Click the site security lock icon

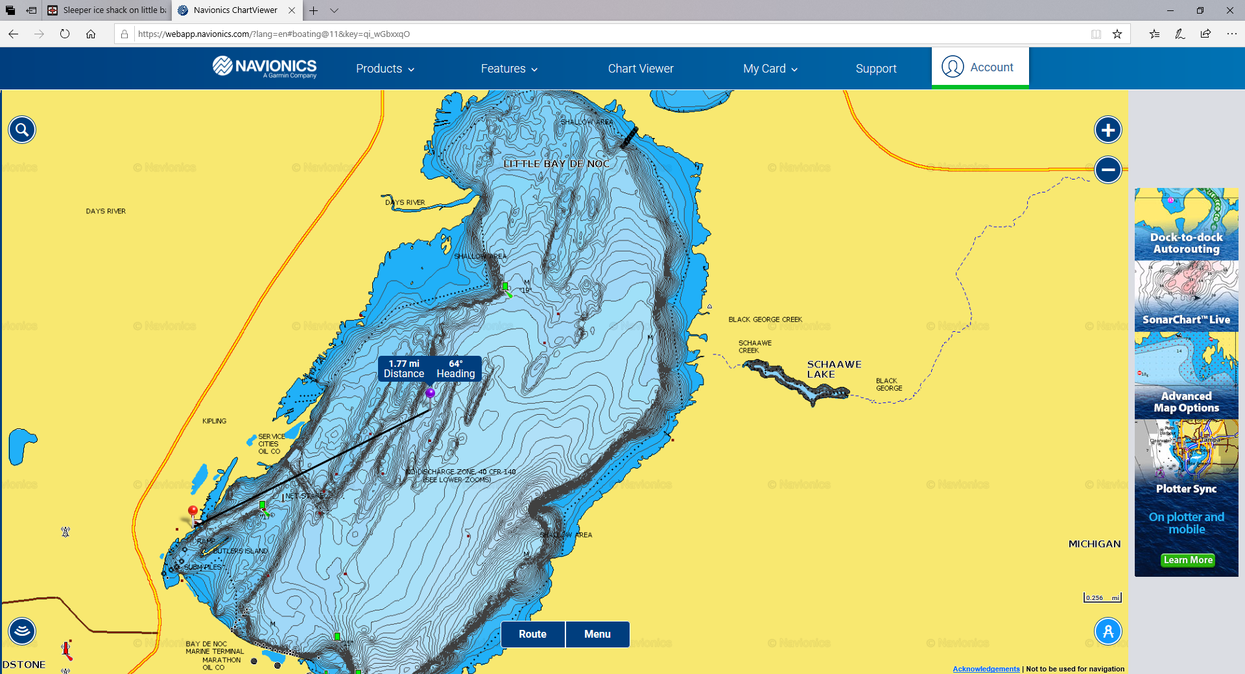pyautogui.click(x=124, y=34)
